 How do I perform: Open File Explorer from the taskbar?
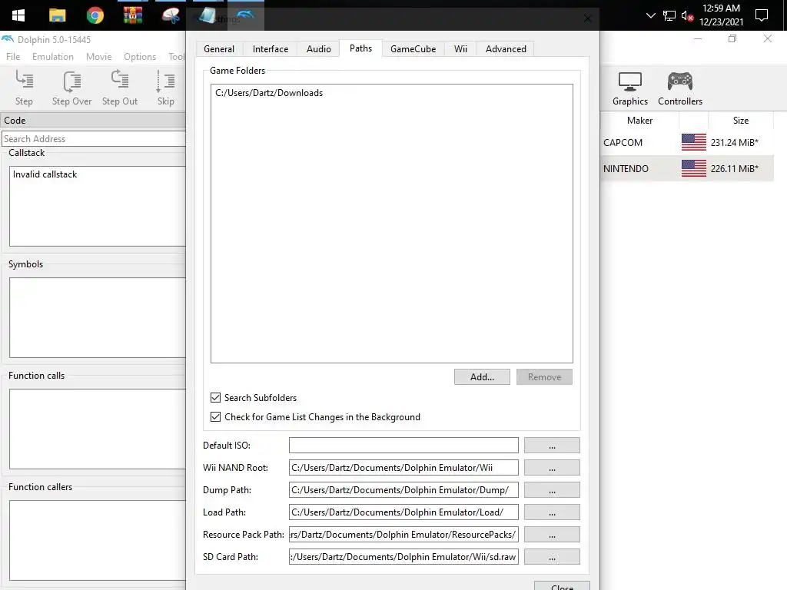57,15
